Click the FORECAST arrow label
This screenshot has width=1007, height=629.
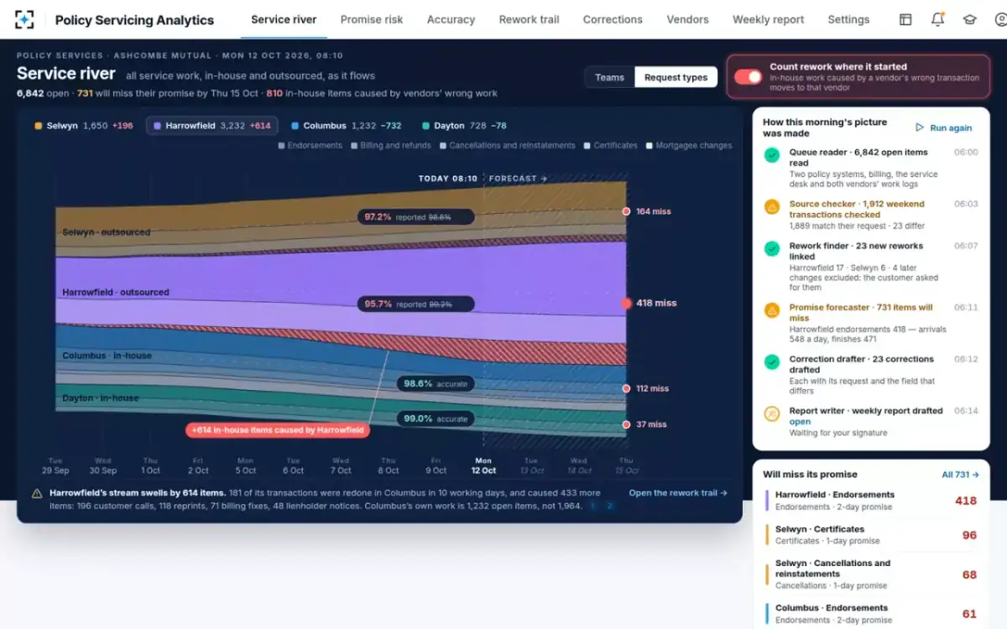coord(518,179)
